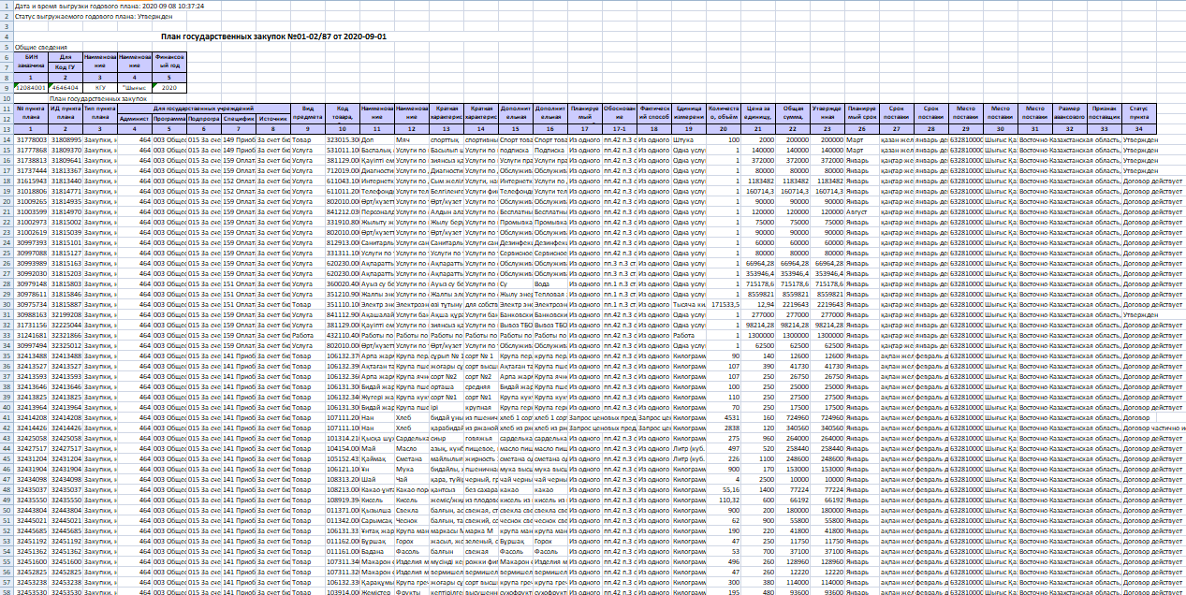Click the 'Мяч' name cell

click(411, 138)
